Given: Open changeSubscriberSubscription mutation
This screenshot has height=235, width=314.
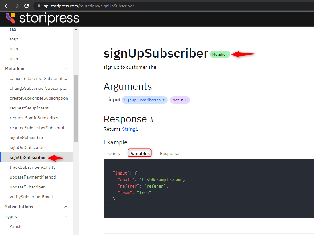Looking at the screenshot, I should pos(39,88).
